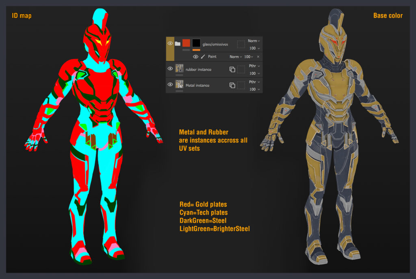Viewport: 416px width, 279px height.
Task: Select the Metal instance layer name
Action: (x=197, y=85)
